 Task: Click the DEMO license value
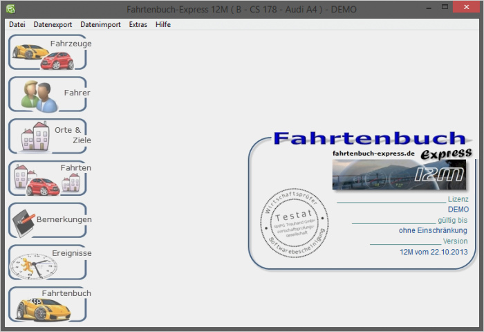[458, 210]
